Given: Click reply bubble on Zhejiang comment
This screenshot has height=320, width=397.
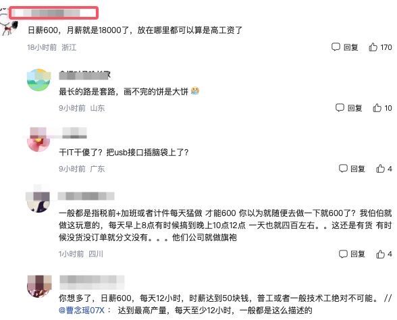Looking at the screenshot, I should [x=336, y=47].
